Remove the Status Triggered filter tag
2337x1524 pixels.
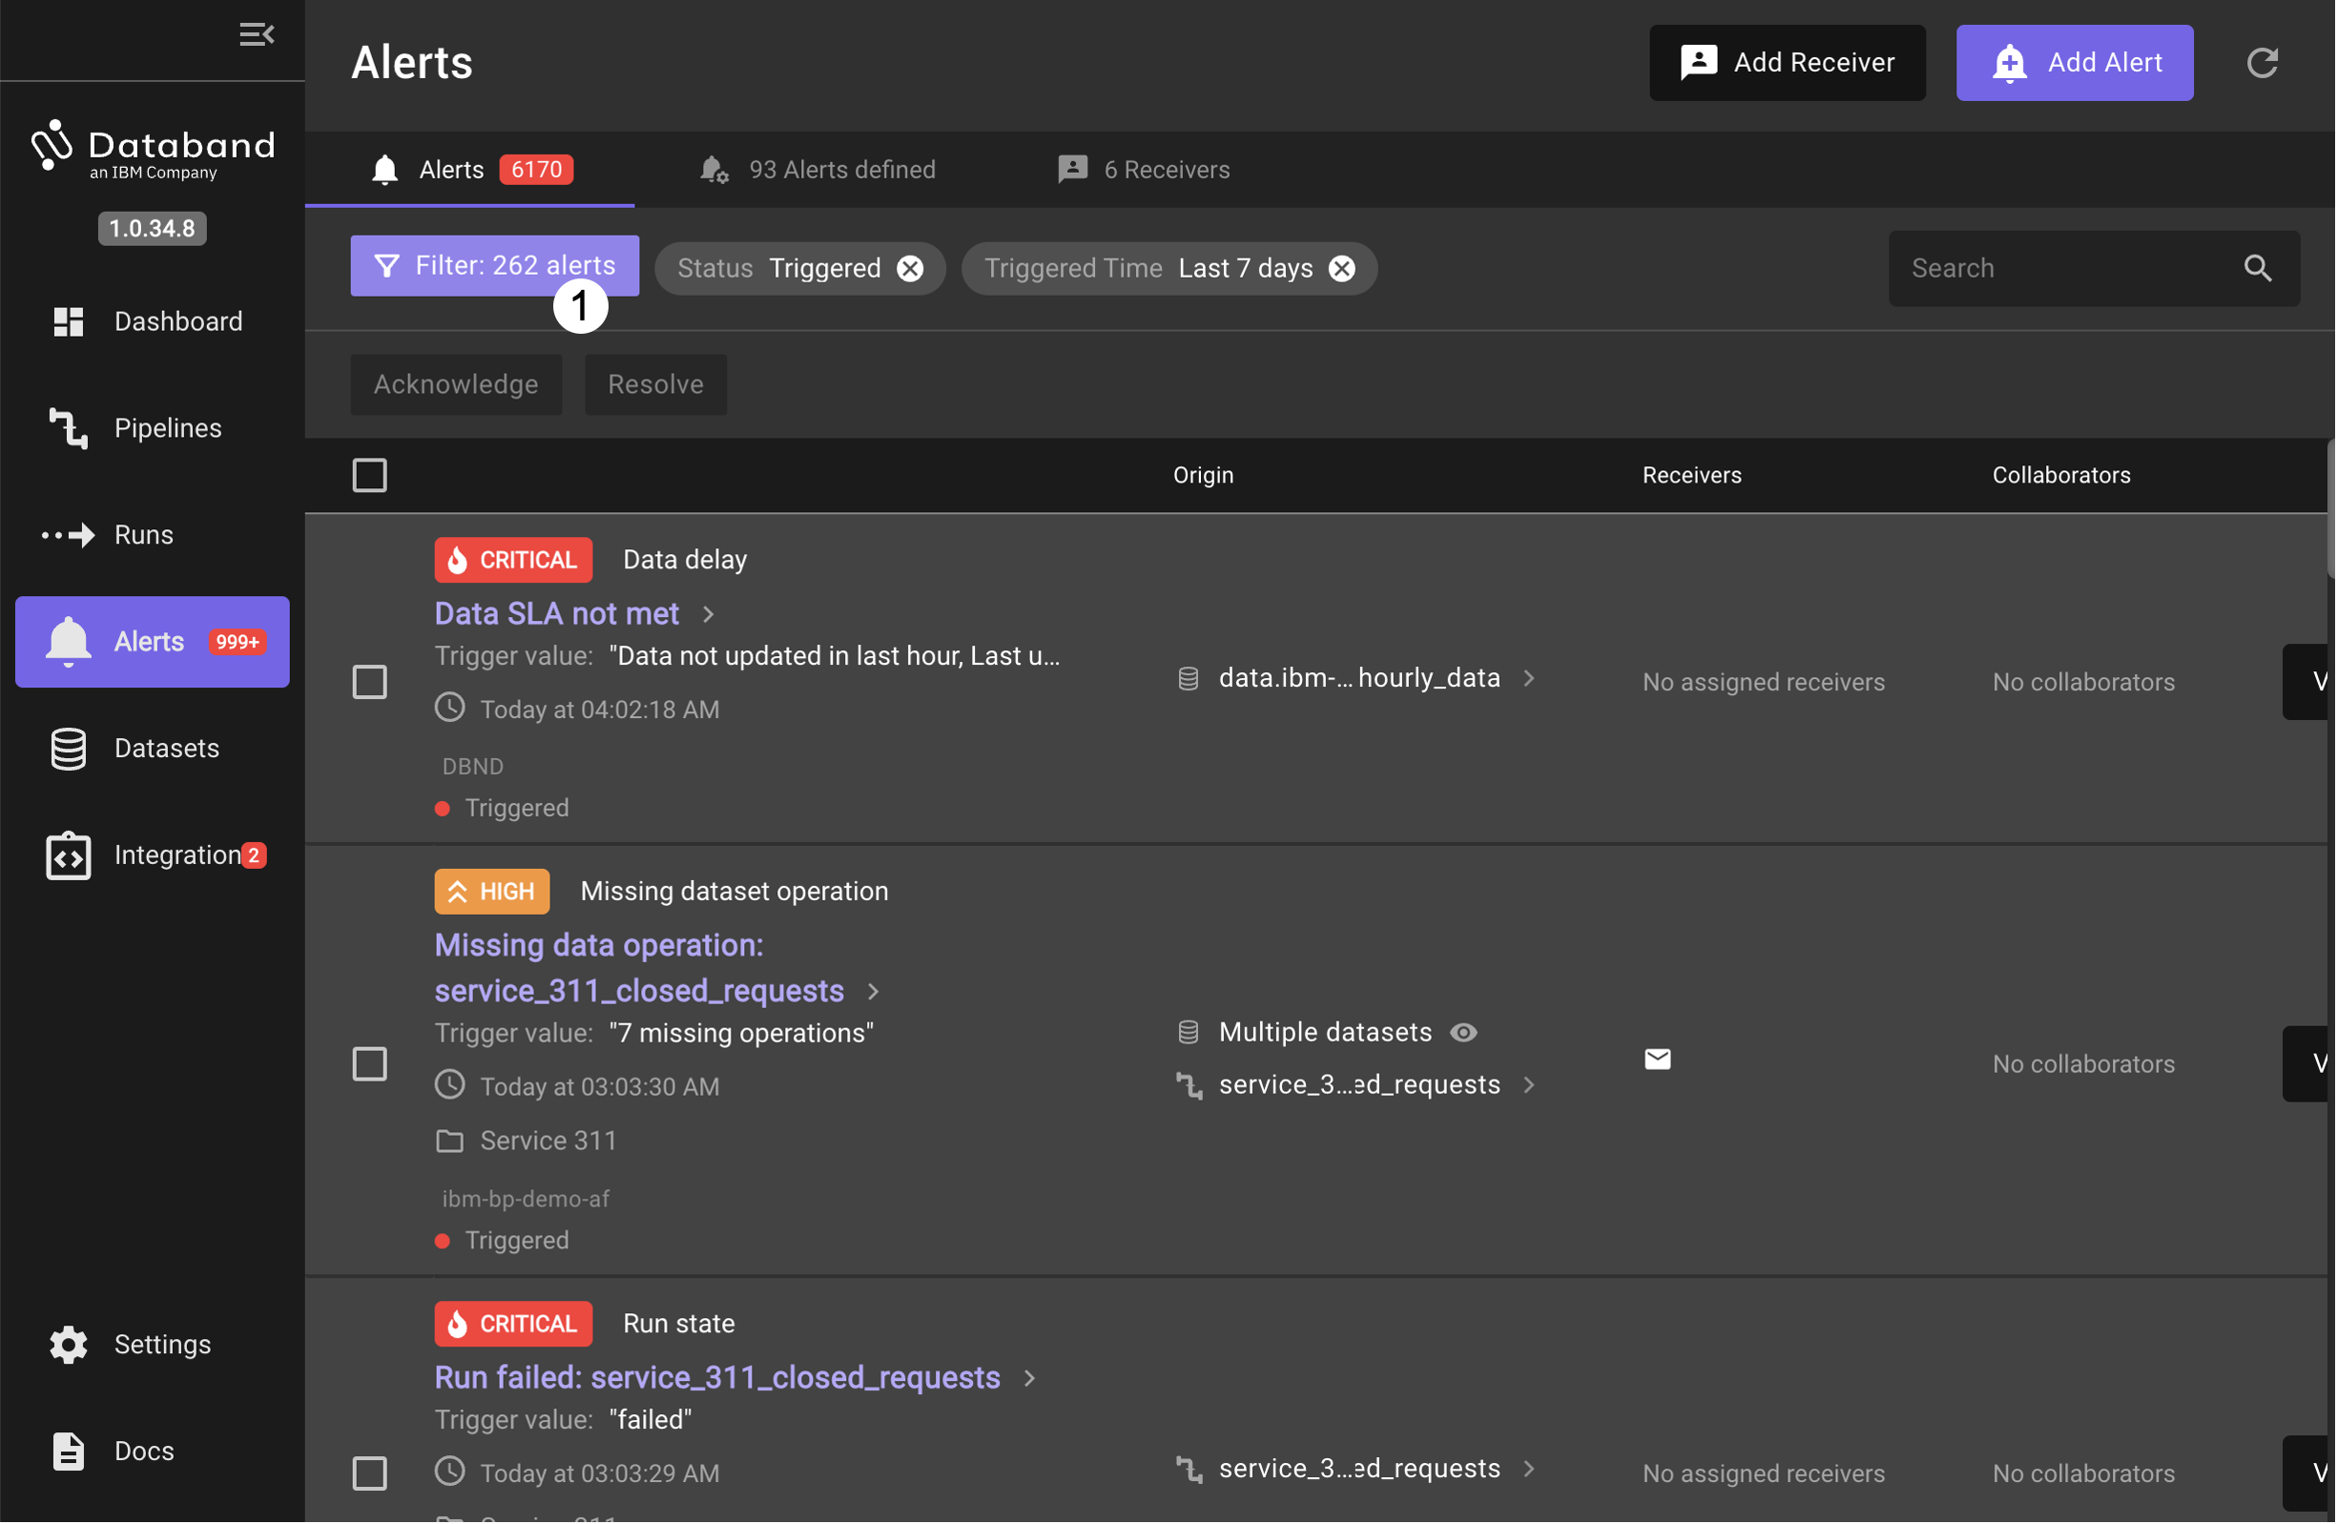coord(910,269)
